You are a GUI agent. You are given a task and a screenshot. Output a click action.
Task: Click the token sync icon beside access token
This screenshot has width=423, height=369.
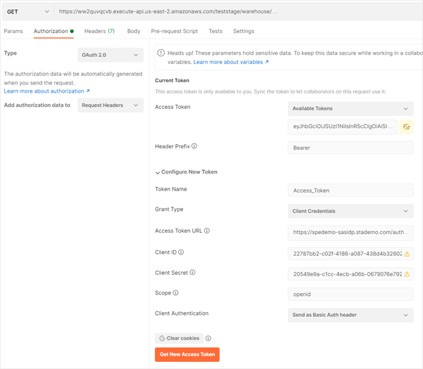pyautogui.click(x=406, y=127)
